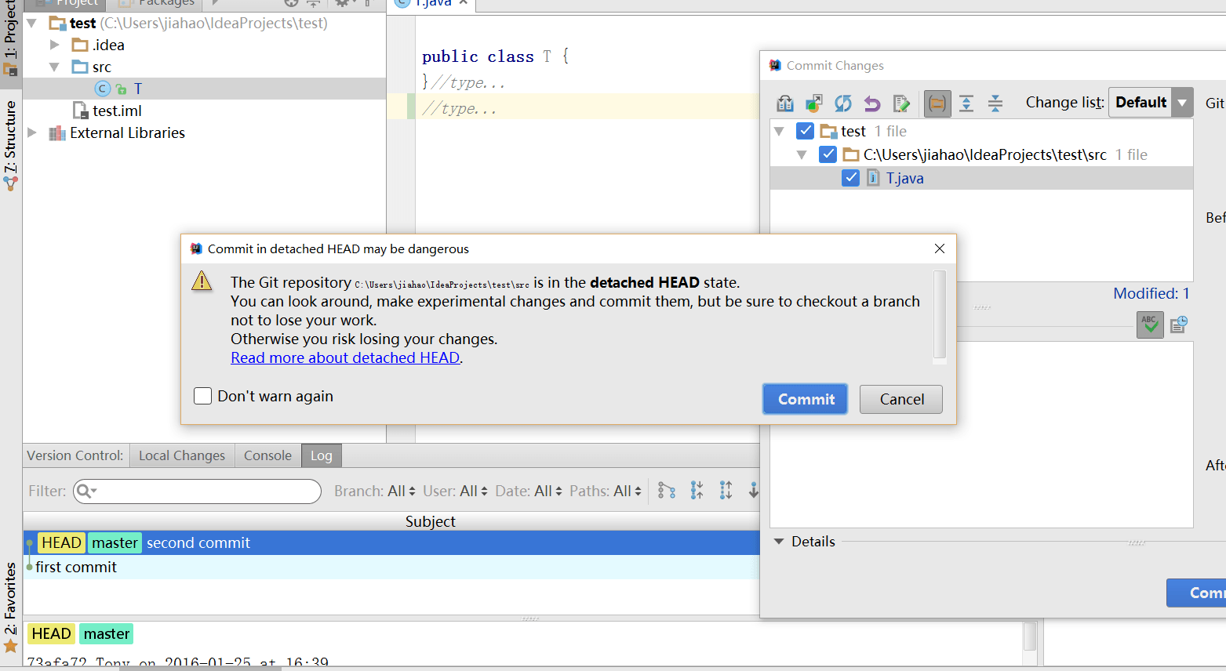Collapse the src folder in project tree
This screenshot has height=671, width=1226.
coord(54,67)
